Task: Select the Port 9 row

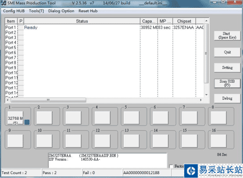Action: 104,68
